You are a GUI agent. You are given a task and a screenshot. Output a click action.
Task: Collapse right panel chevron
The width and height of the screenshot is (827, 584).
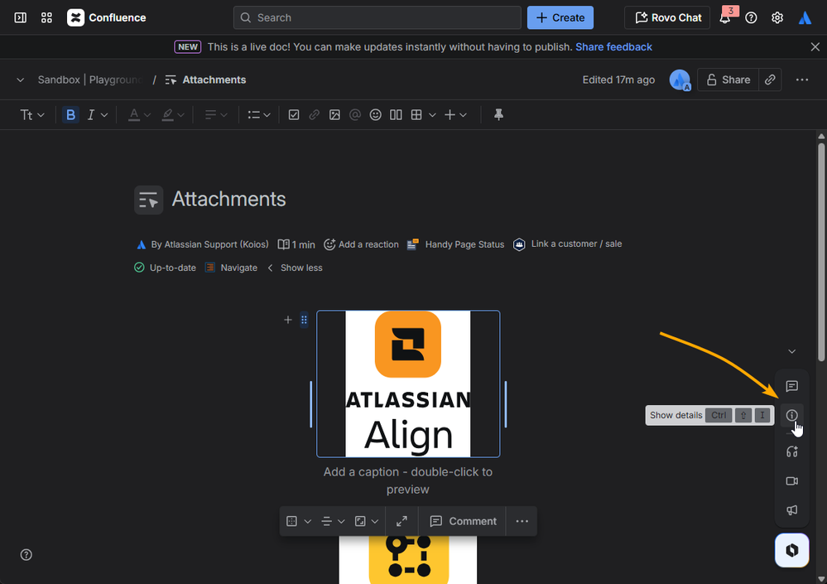pyautogui.click(x=791, y=351)
